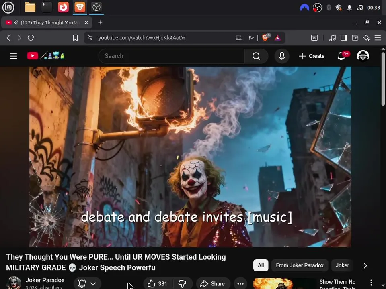Show next filter chips with arrow
Image resolution: width=386 pixels, height=289 pixels.
(365, 266)
